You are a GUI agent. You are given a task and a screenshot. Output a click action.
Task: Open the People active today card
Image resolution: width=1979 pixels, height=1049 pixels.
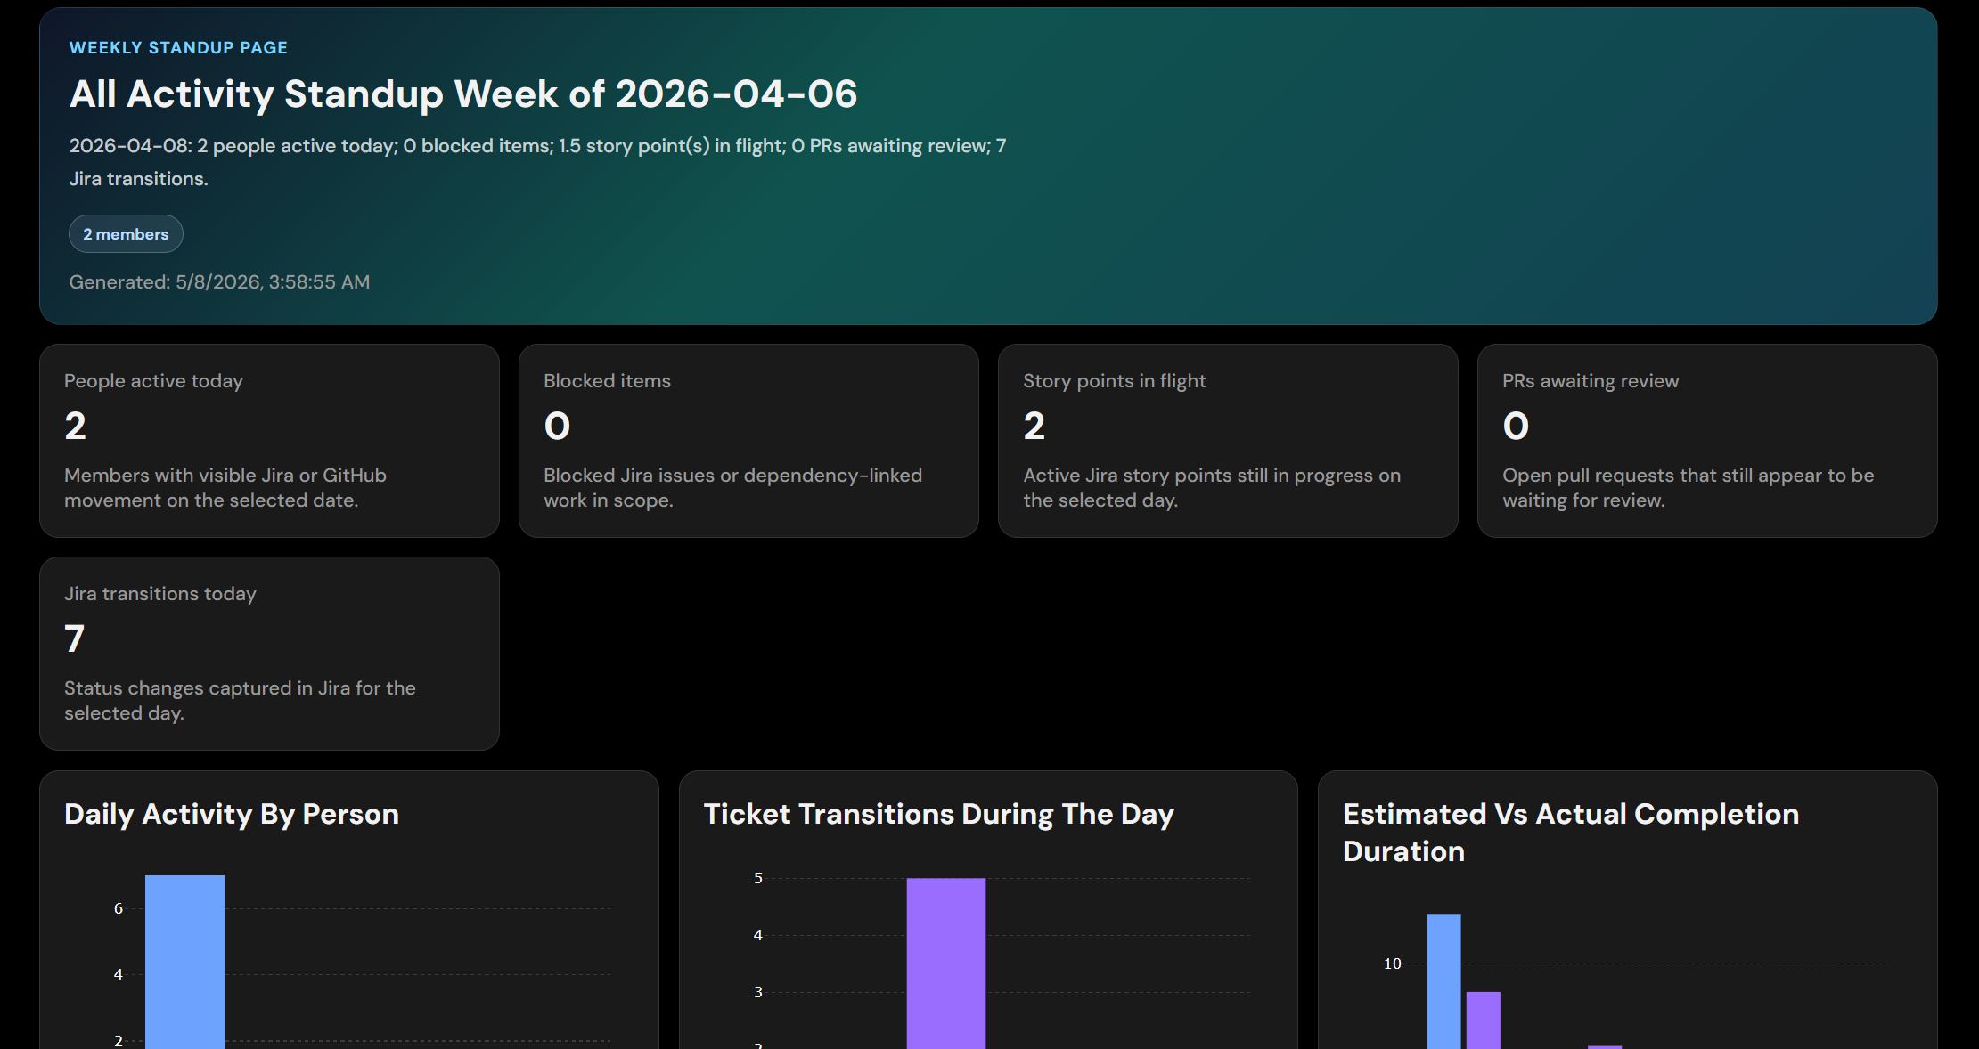pos(269,441)
